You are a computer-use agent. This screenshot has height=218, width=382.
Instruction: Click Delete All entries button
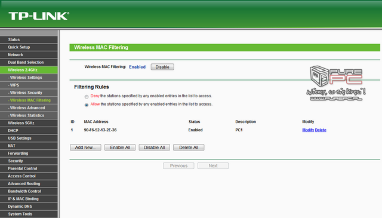pos(189,148)
